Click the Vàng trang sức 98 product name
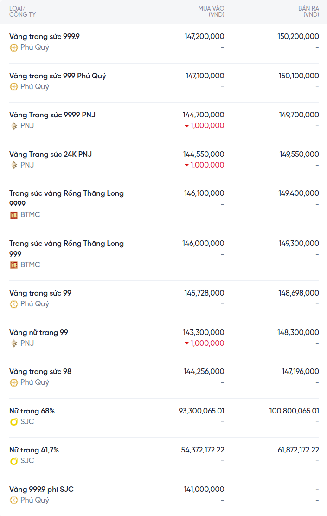Viewport: 327px width, 516px height. pyautogui.click(x=40, y=372)
